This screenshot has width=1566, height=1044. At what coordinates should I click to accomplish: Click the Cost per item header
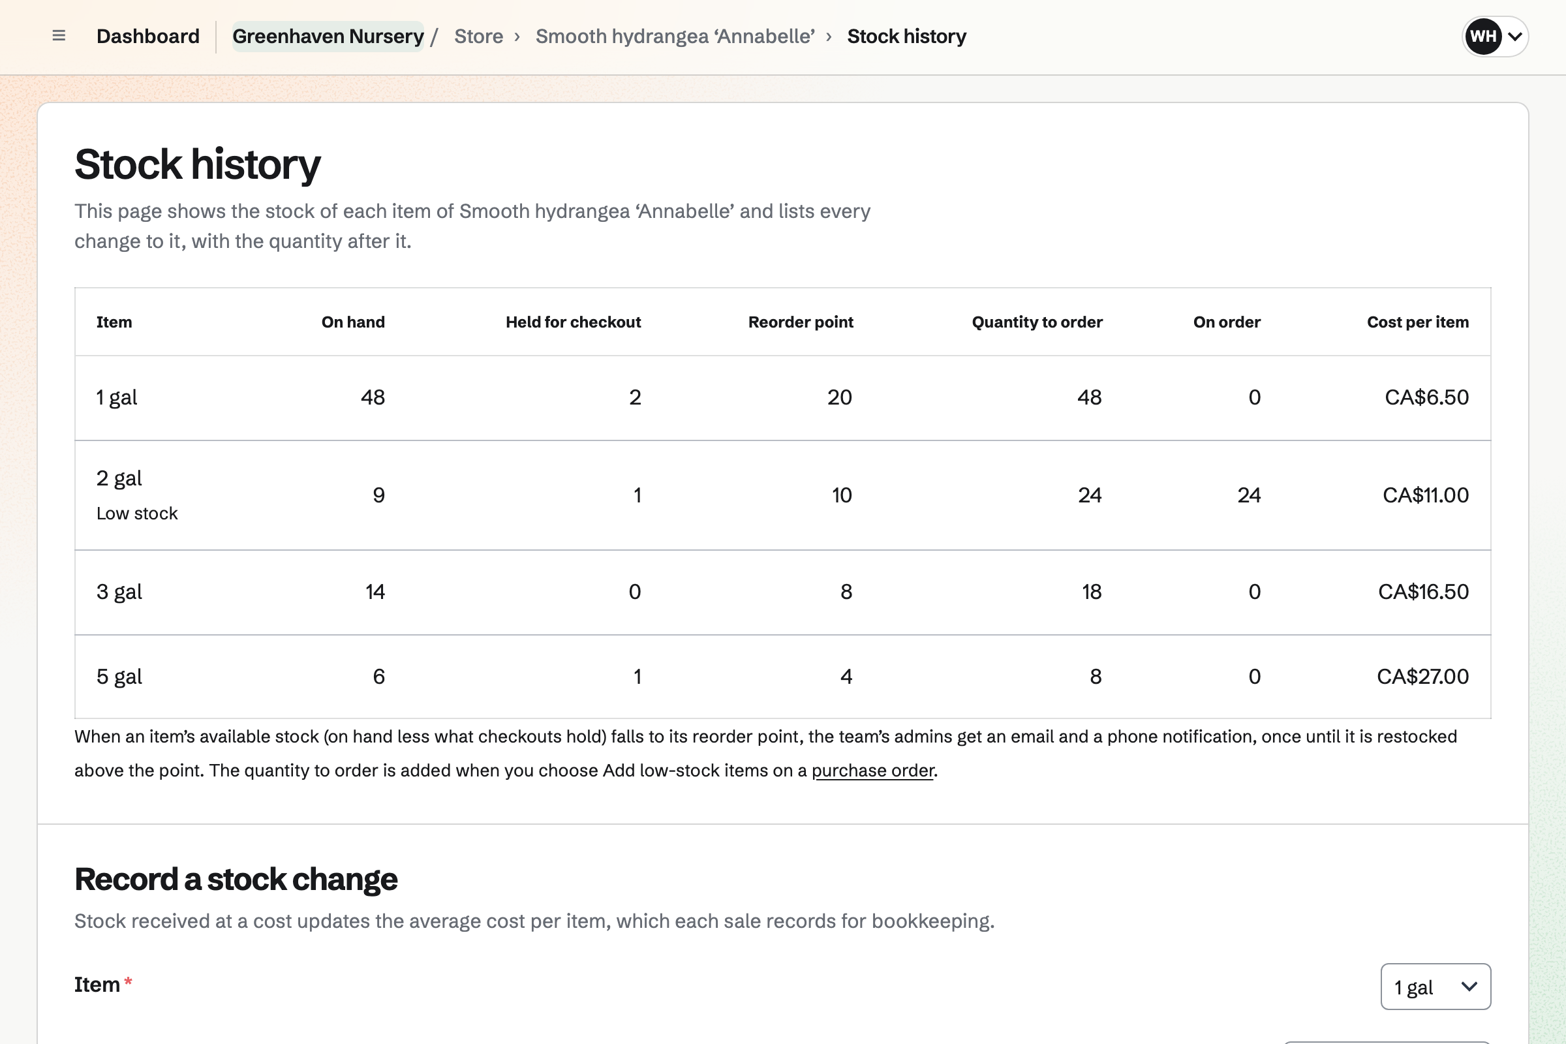1417,322
